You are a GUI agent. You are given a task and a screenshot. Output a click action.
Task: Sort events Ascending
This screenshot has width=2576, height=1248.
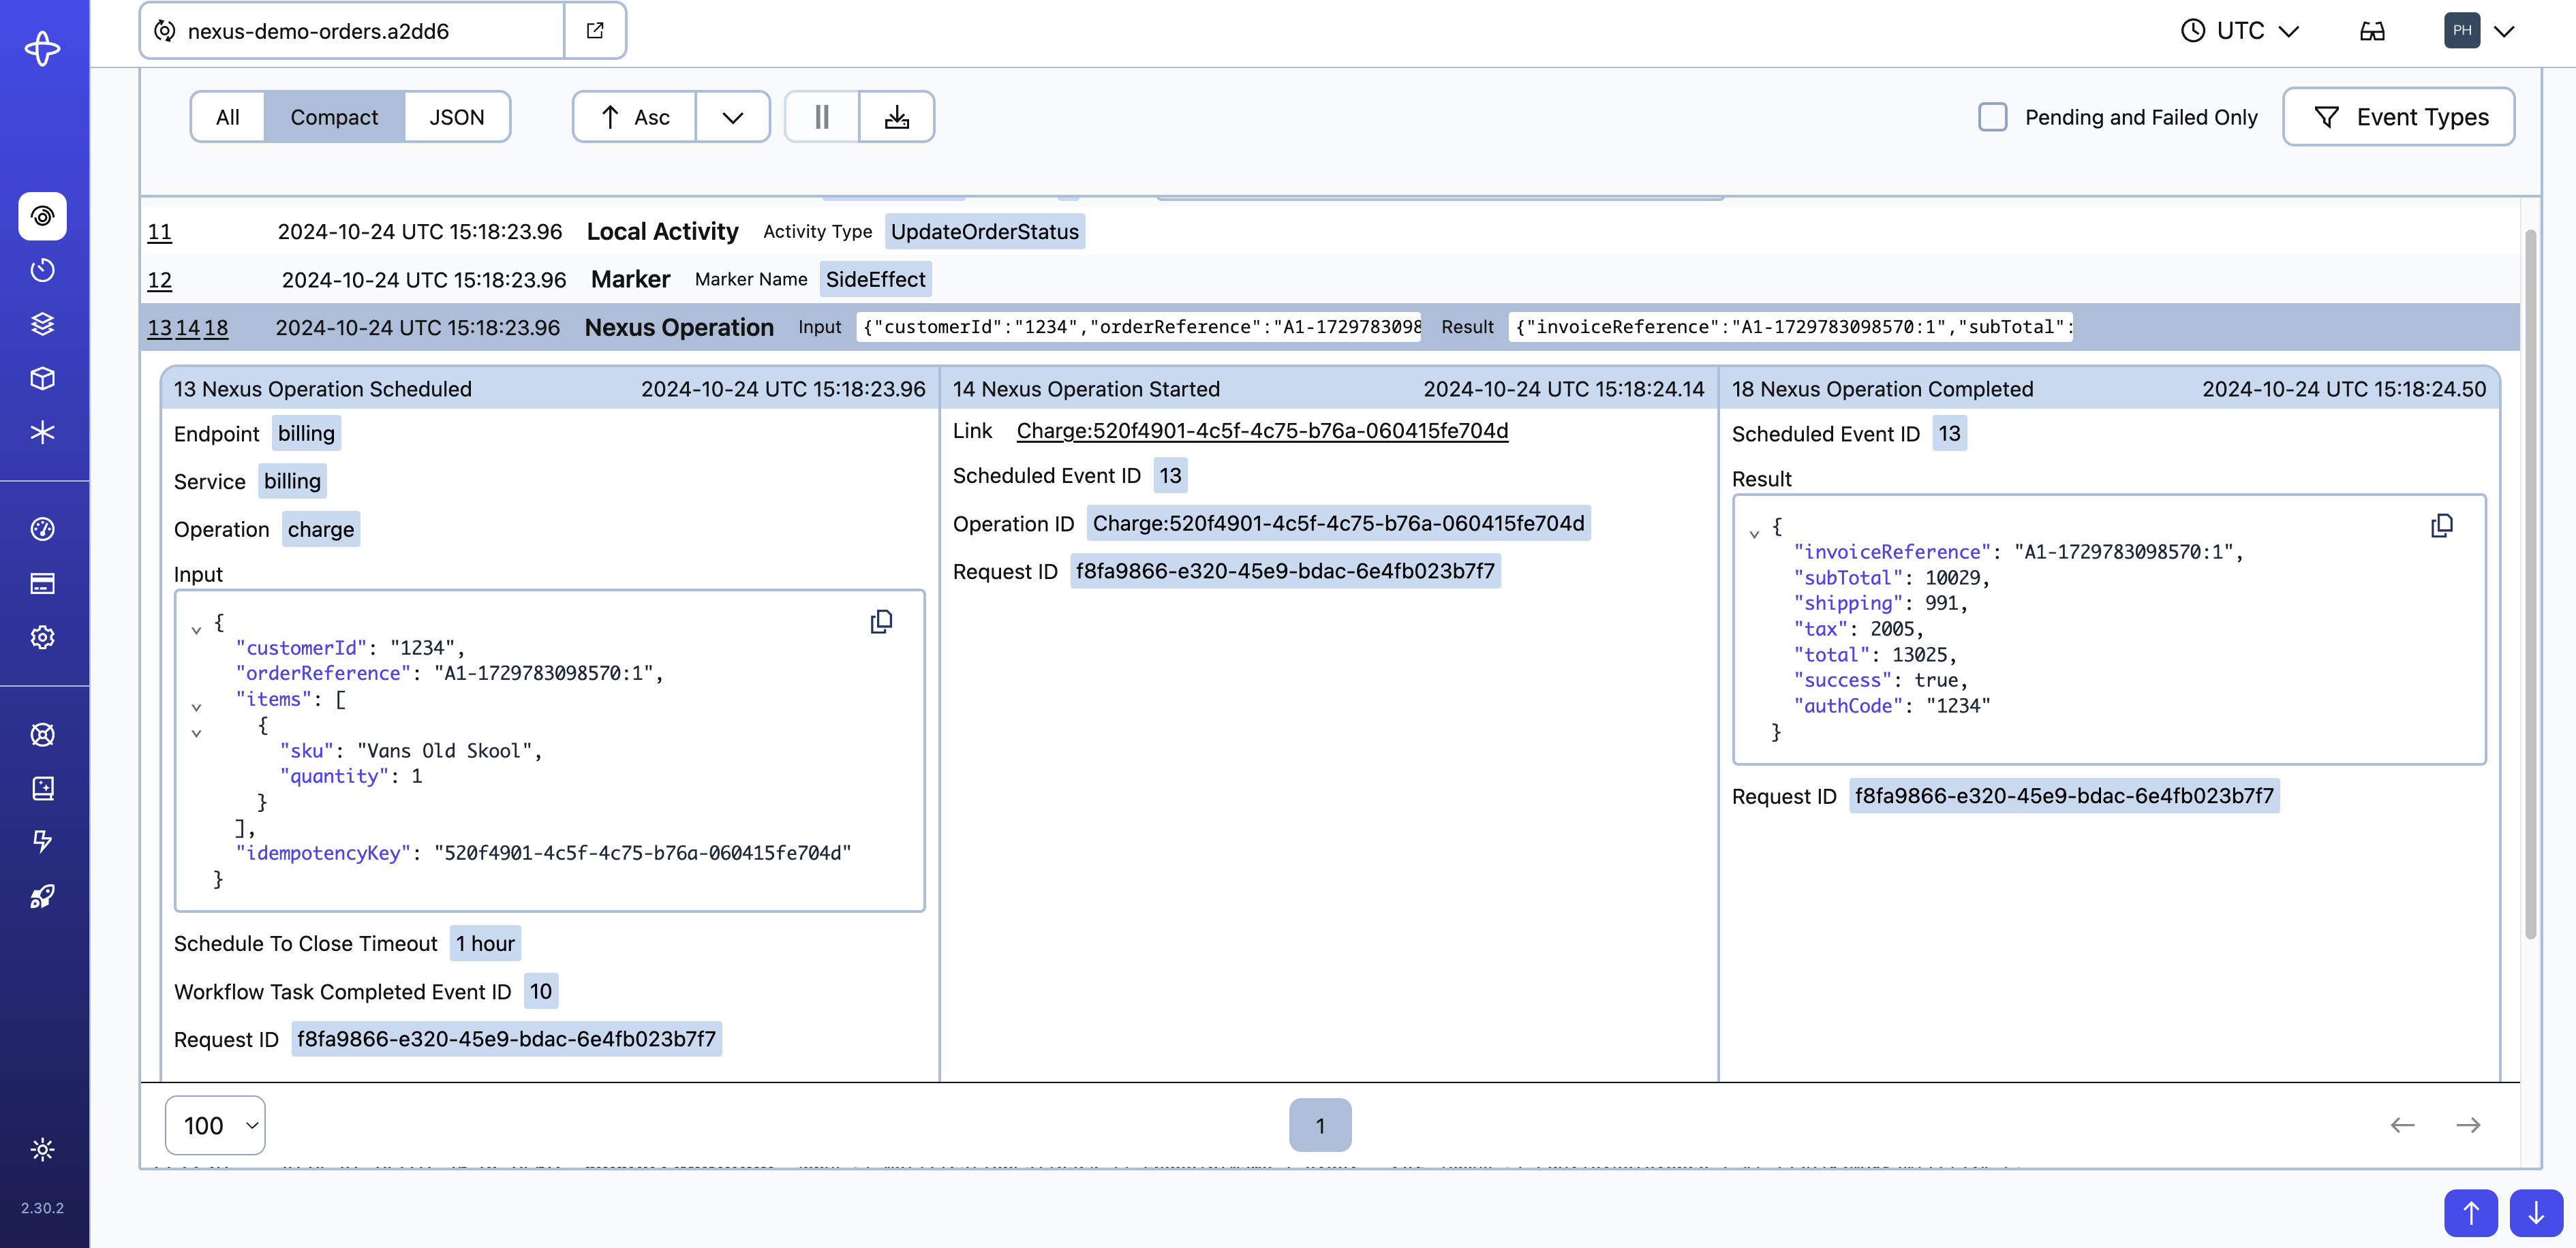(x=635, y=117)
